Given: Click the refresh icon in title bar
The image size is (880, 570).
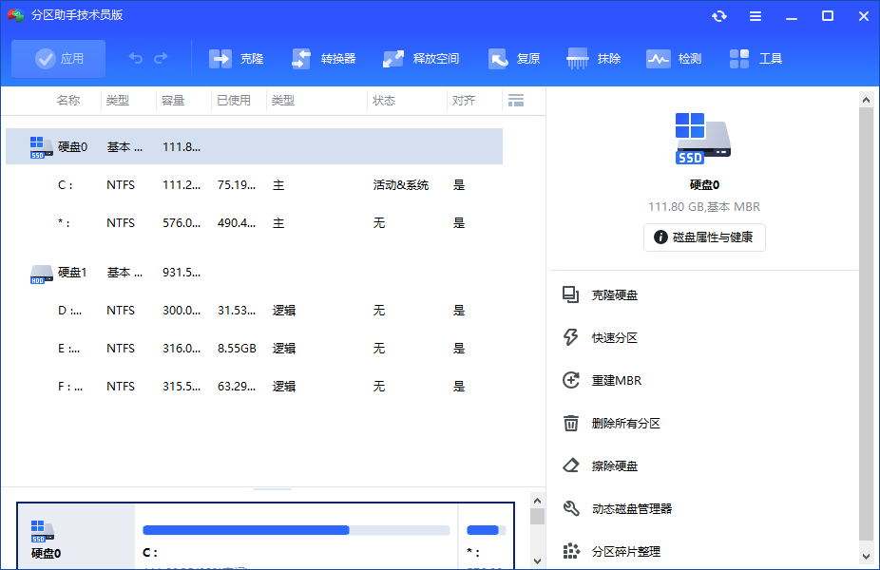Looking at the screenshot, I should click(719, 16).
